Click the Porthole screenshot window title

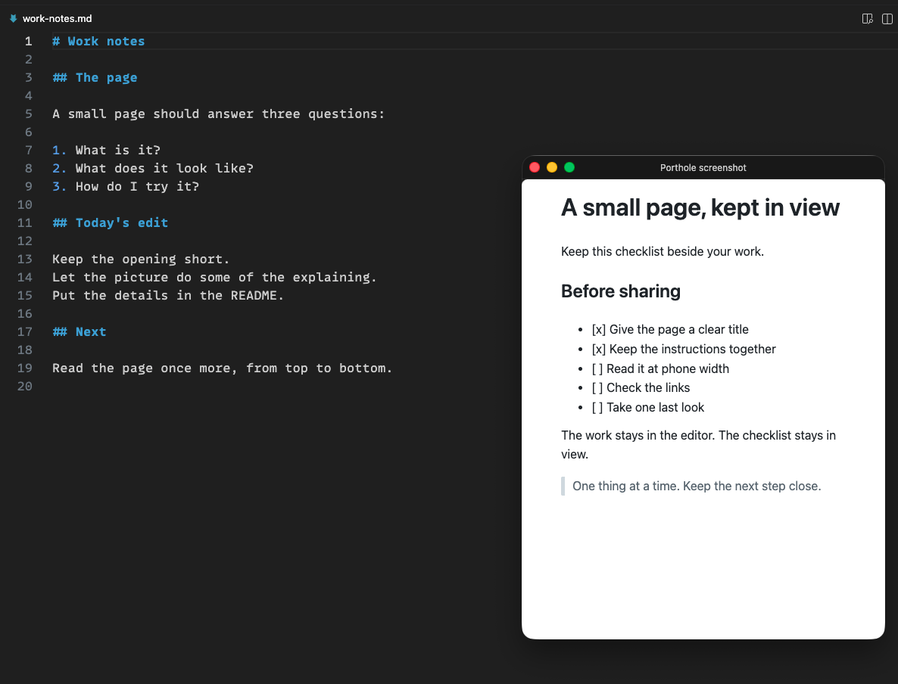pos(703,168)
